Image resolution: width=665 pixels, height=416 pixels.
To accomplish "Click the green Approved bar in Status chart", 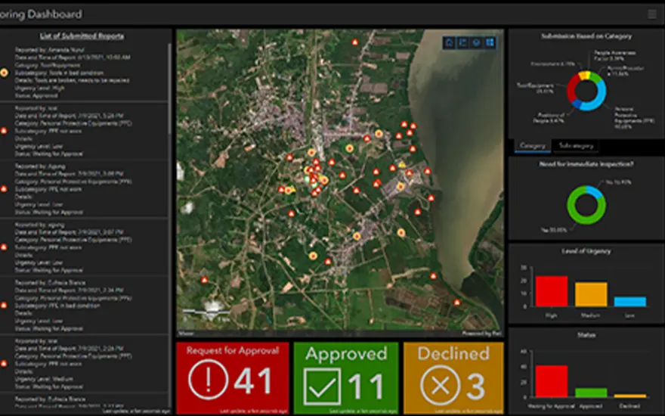I will (591, 393).
